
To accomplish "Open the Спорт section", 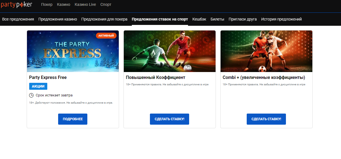I will (106, 5).
